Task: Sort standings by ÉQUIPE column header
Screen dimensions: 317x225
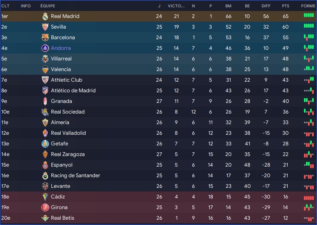Action: tap(48, 6)
